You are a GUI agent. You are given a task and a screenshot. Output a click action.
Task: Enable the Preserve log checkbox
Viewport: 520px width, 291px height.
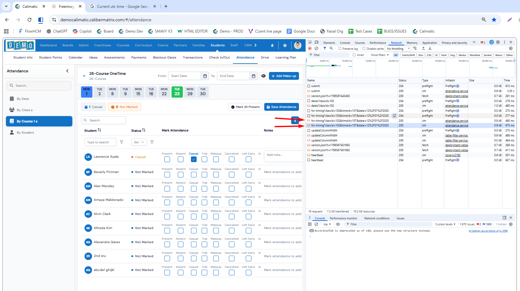click(340, 48)
